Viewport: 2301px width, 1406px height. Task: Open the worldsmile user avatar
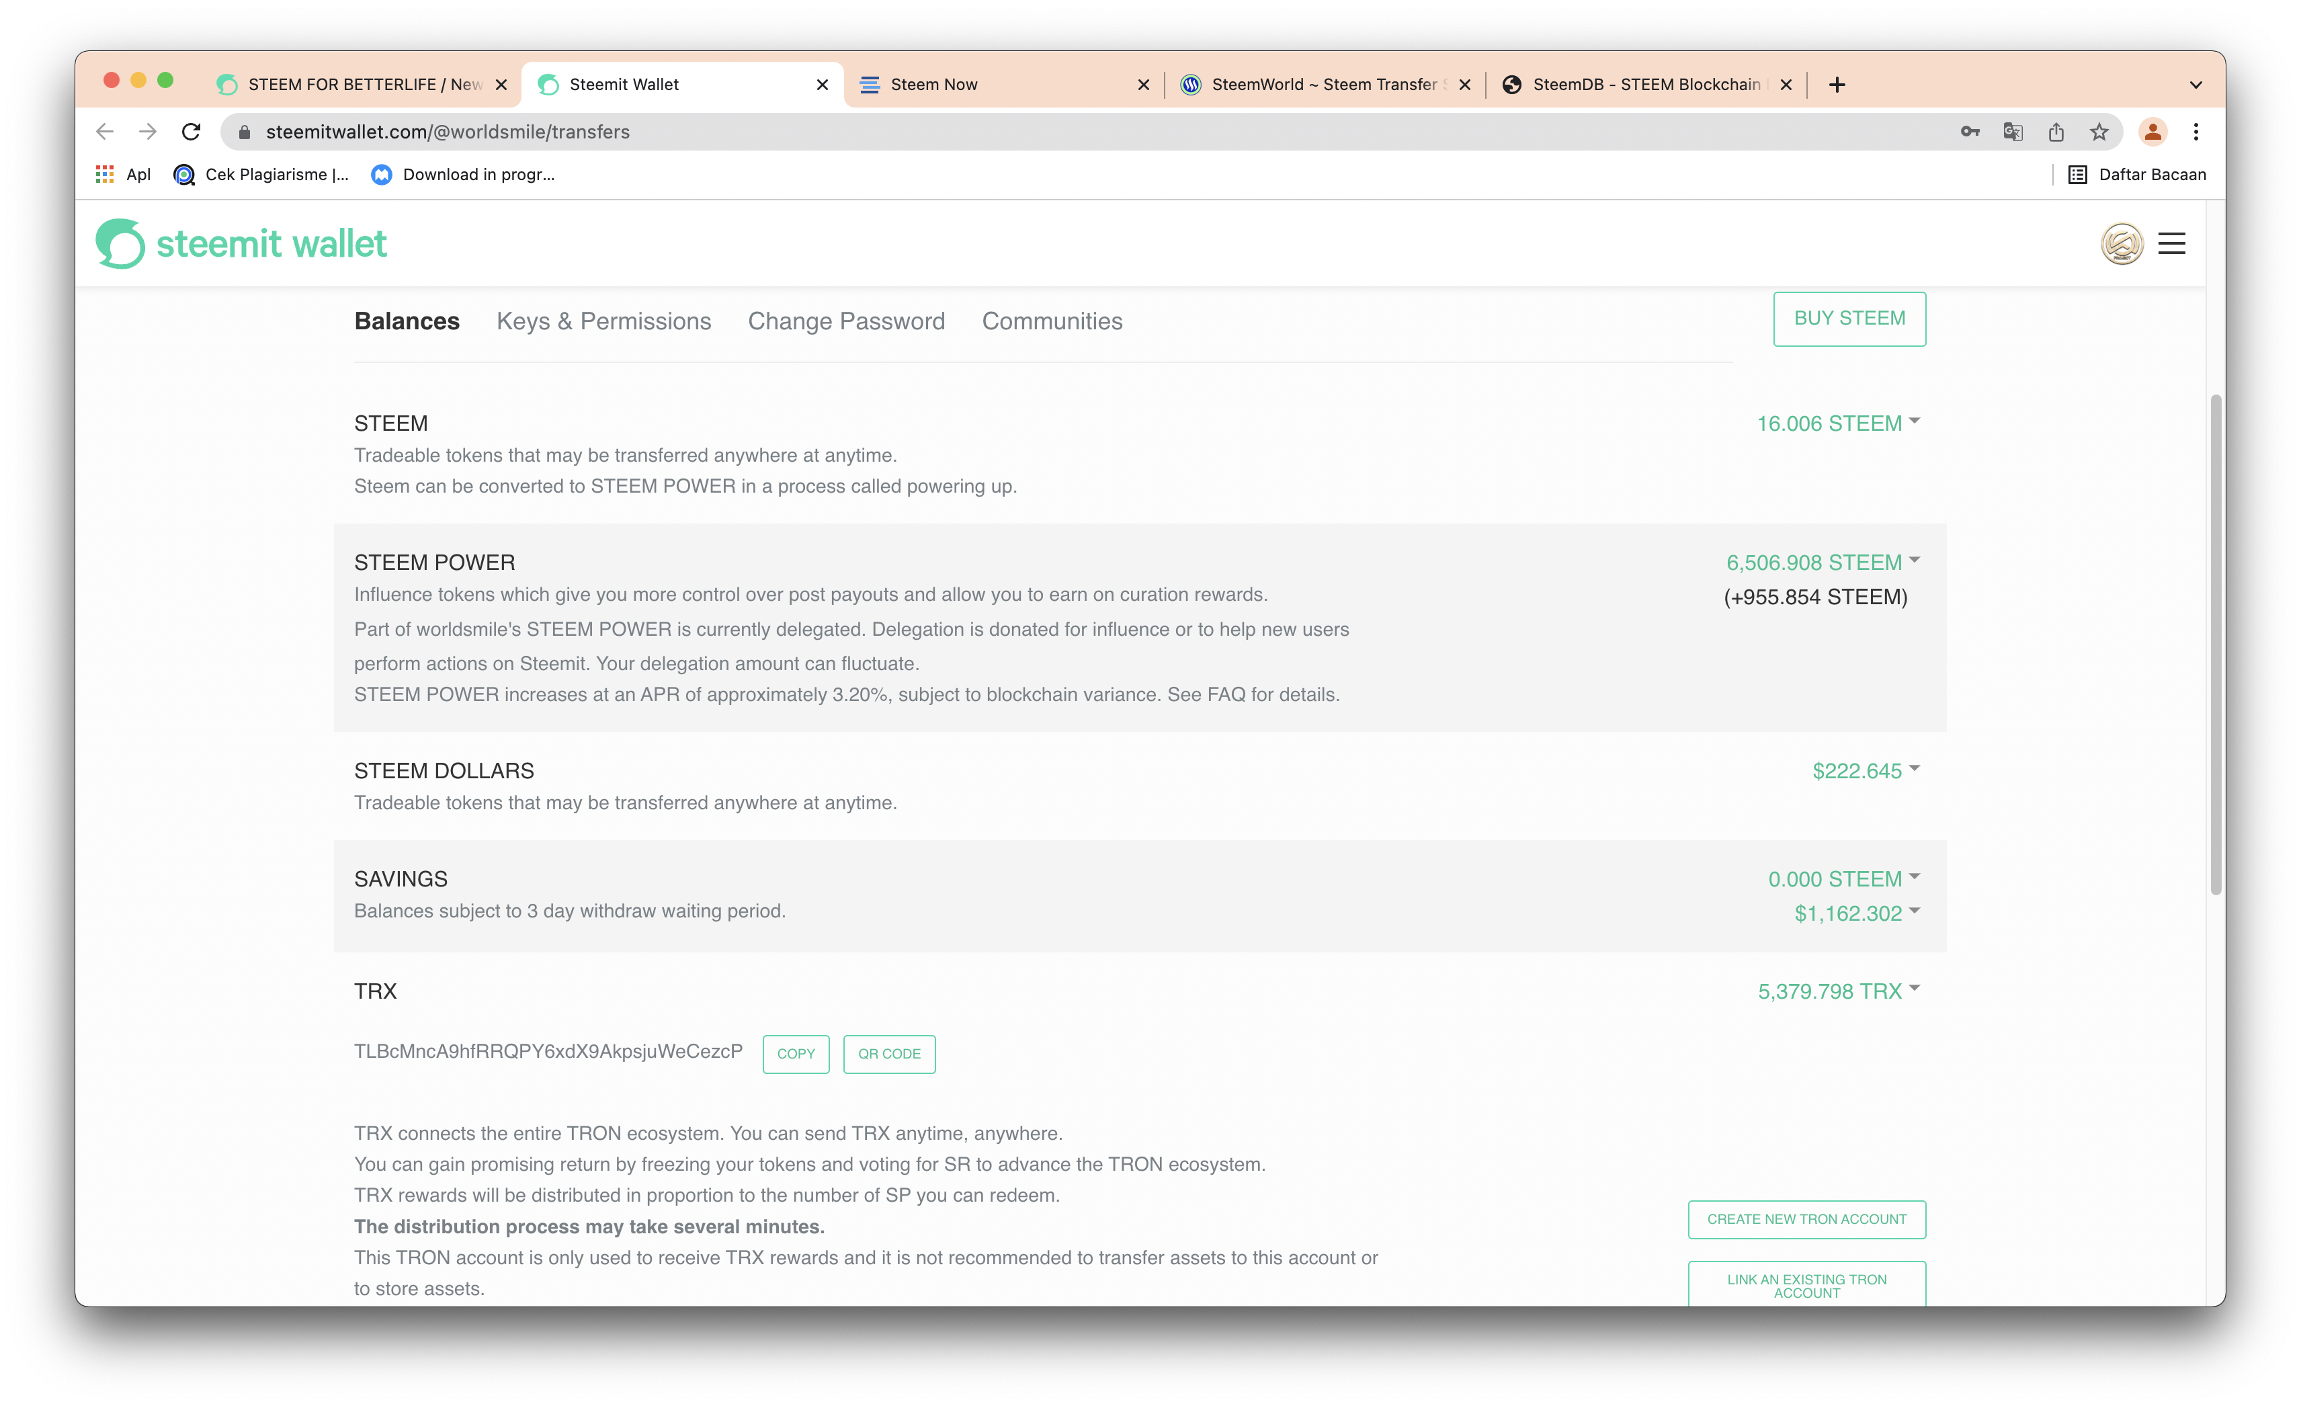(2122, 244)
